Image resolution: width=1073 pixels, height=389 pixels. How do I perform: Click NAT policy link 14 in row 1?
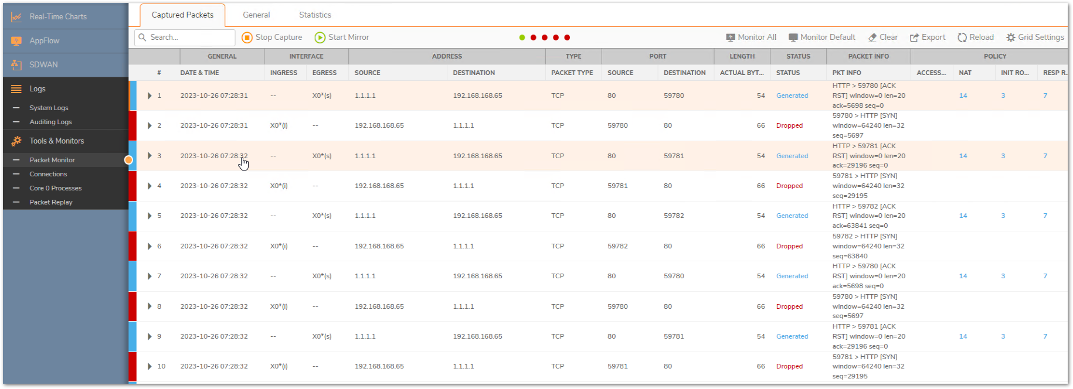tap(963, 95)
